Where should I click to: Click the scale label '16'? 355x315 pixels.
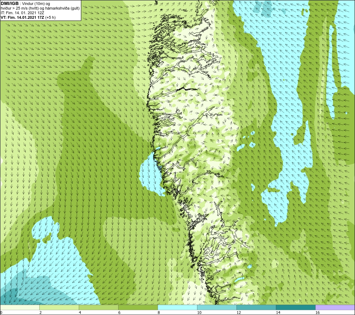click(x=317, y=313)
